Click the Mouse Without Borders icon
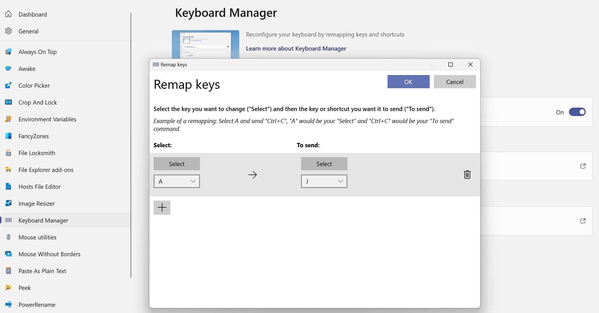Viewport: 599px width, 313px height. click(8, 254)
